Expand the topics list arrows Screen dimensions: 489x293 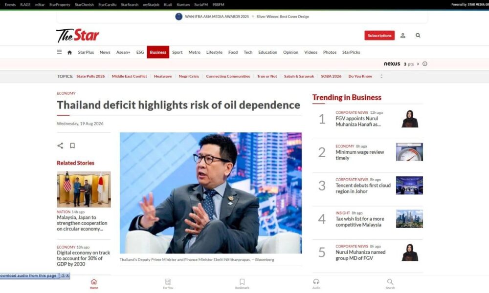pyautogui.click(x=381, y=76)
